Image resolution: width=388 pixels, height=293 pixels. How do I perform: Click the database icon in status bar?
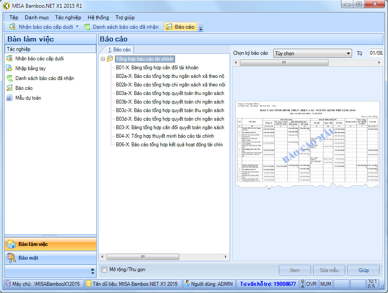(89, 284)
